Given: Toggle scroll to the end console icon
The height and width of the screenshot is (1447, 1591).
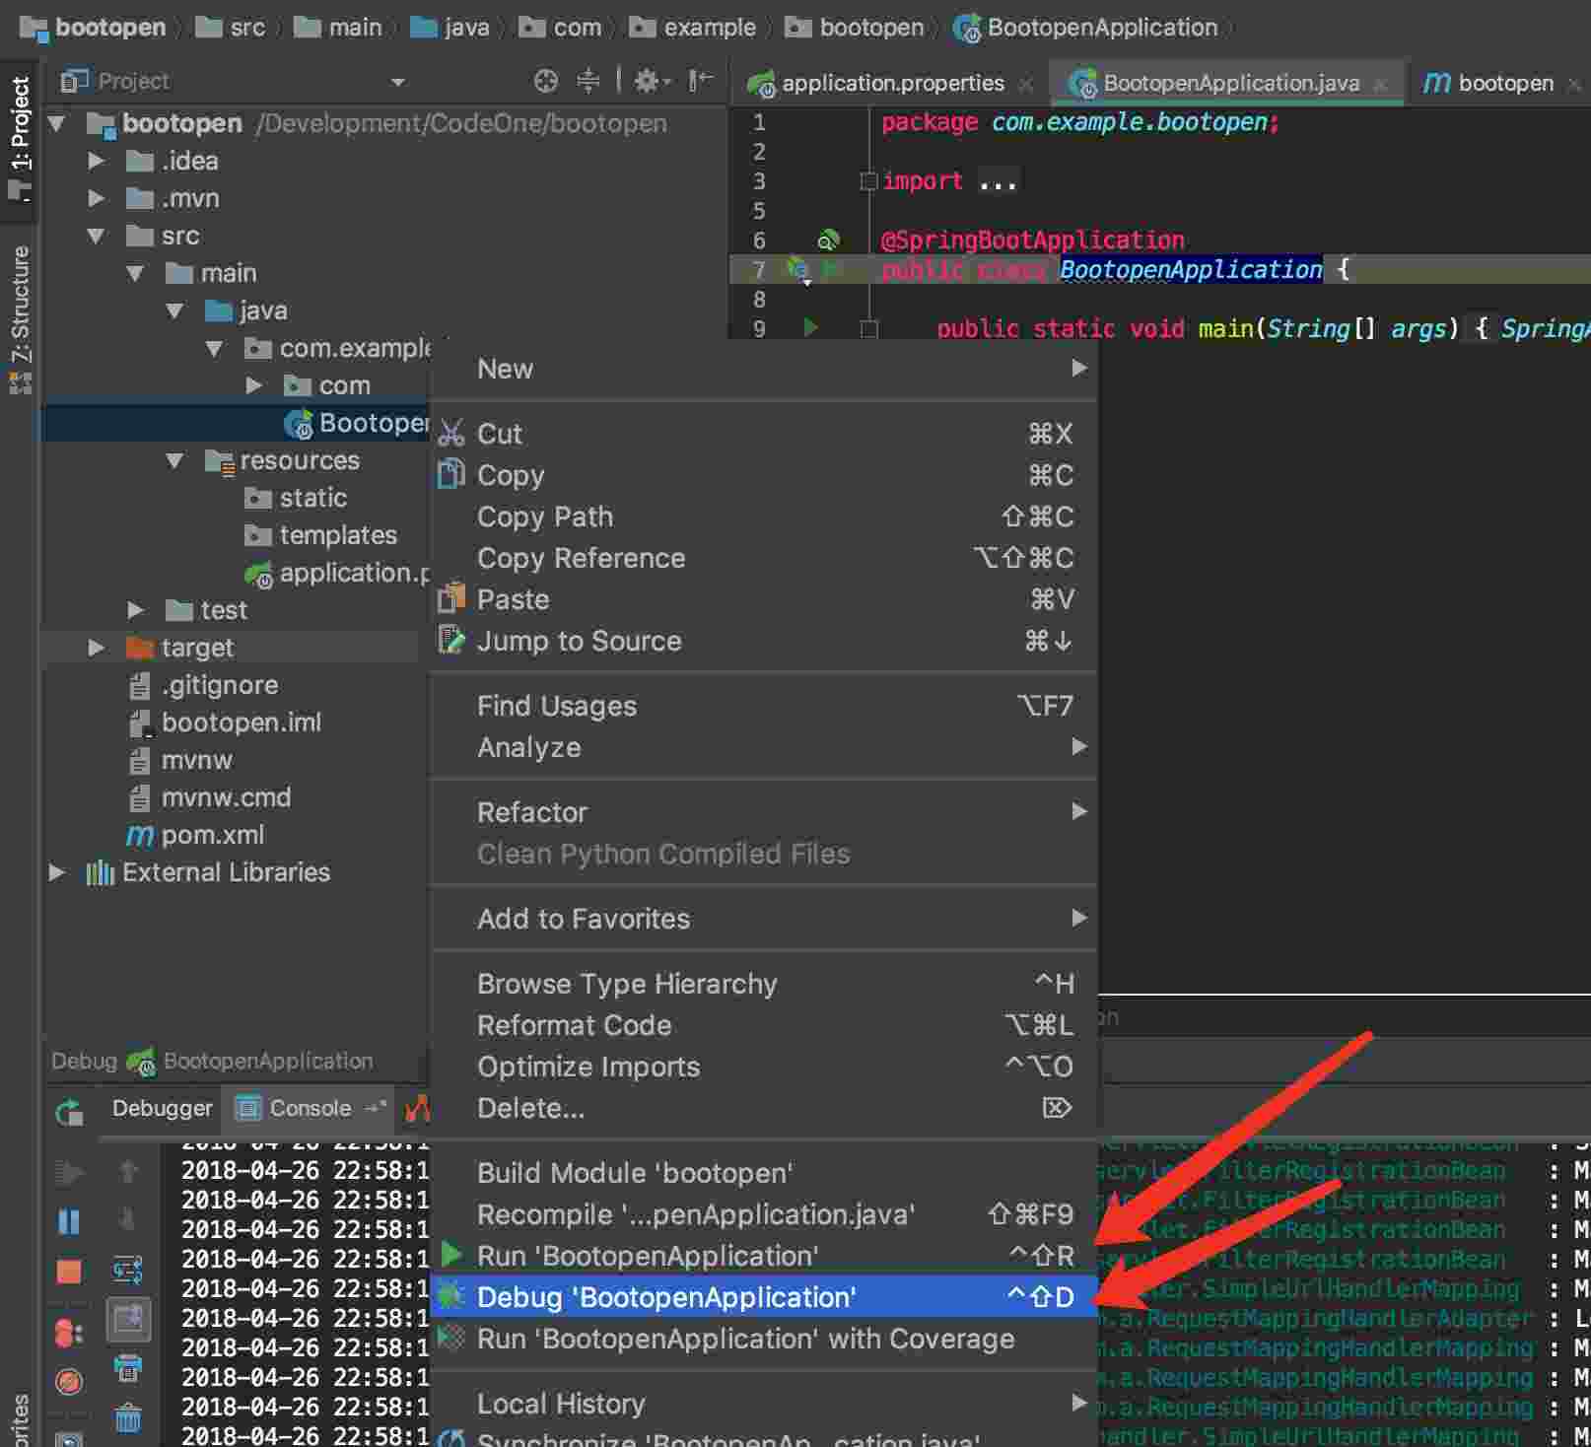Looking at the screenshot, I should [128, 1319].
